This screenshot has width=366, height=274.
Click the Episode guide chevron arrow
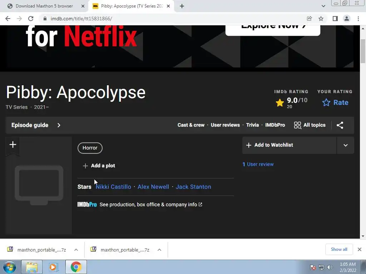(x=59, y=125)
